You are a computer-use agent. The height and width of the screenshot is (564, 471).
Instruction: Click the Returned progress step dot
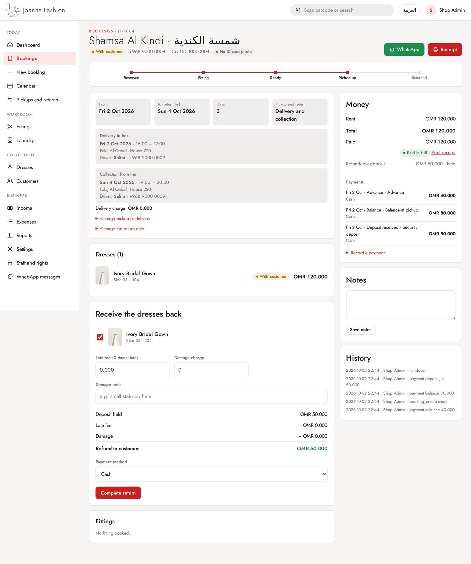[x=419, y=72]
